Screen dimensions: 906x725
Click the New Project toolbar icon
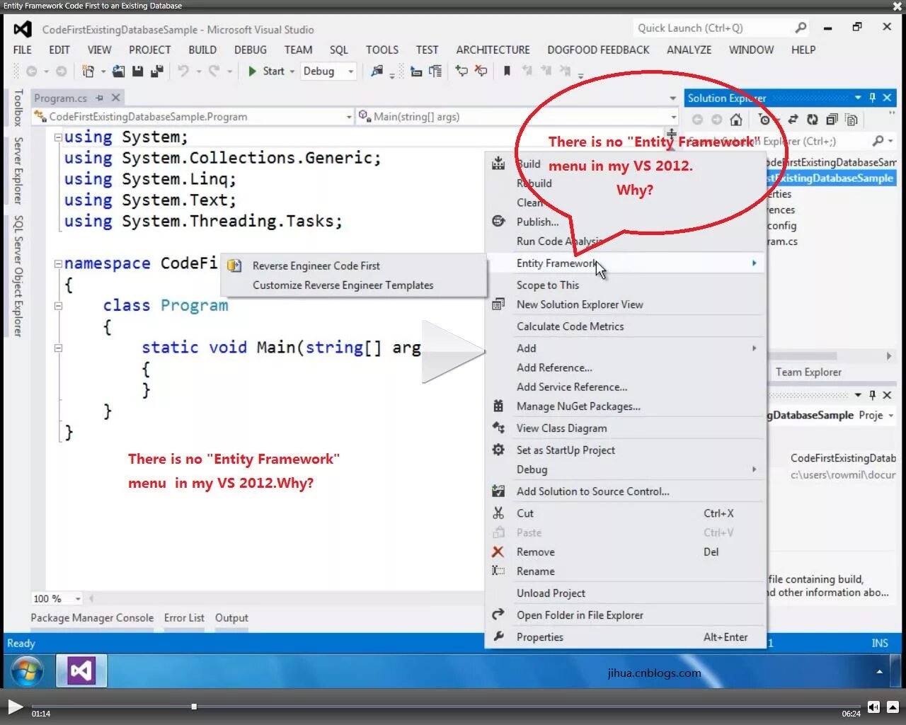coord(88,71)
